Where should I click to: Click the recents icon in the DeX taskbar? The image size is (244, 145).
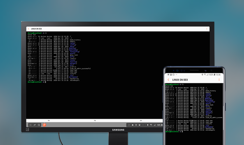pos(35,125)
